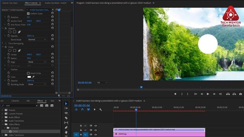
Task: Uncheck the Uniform Scale checkbox
Action: (28, 14)
